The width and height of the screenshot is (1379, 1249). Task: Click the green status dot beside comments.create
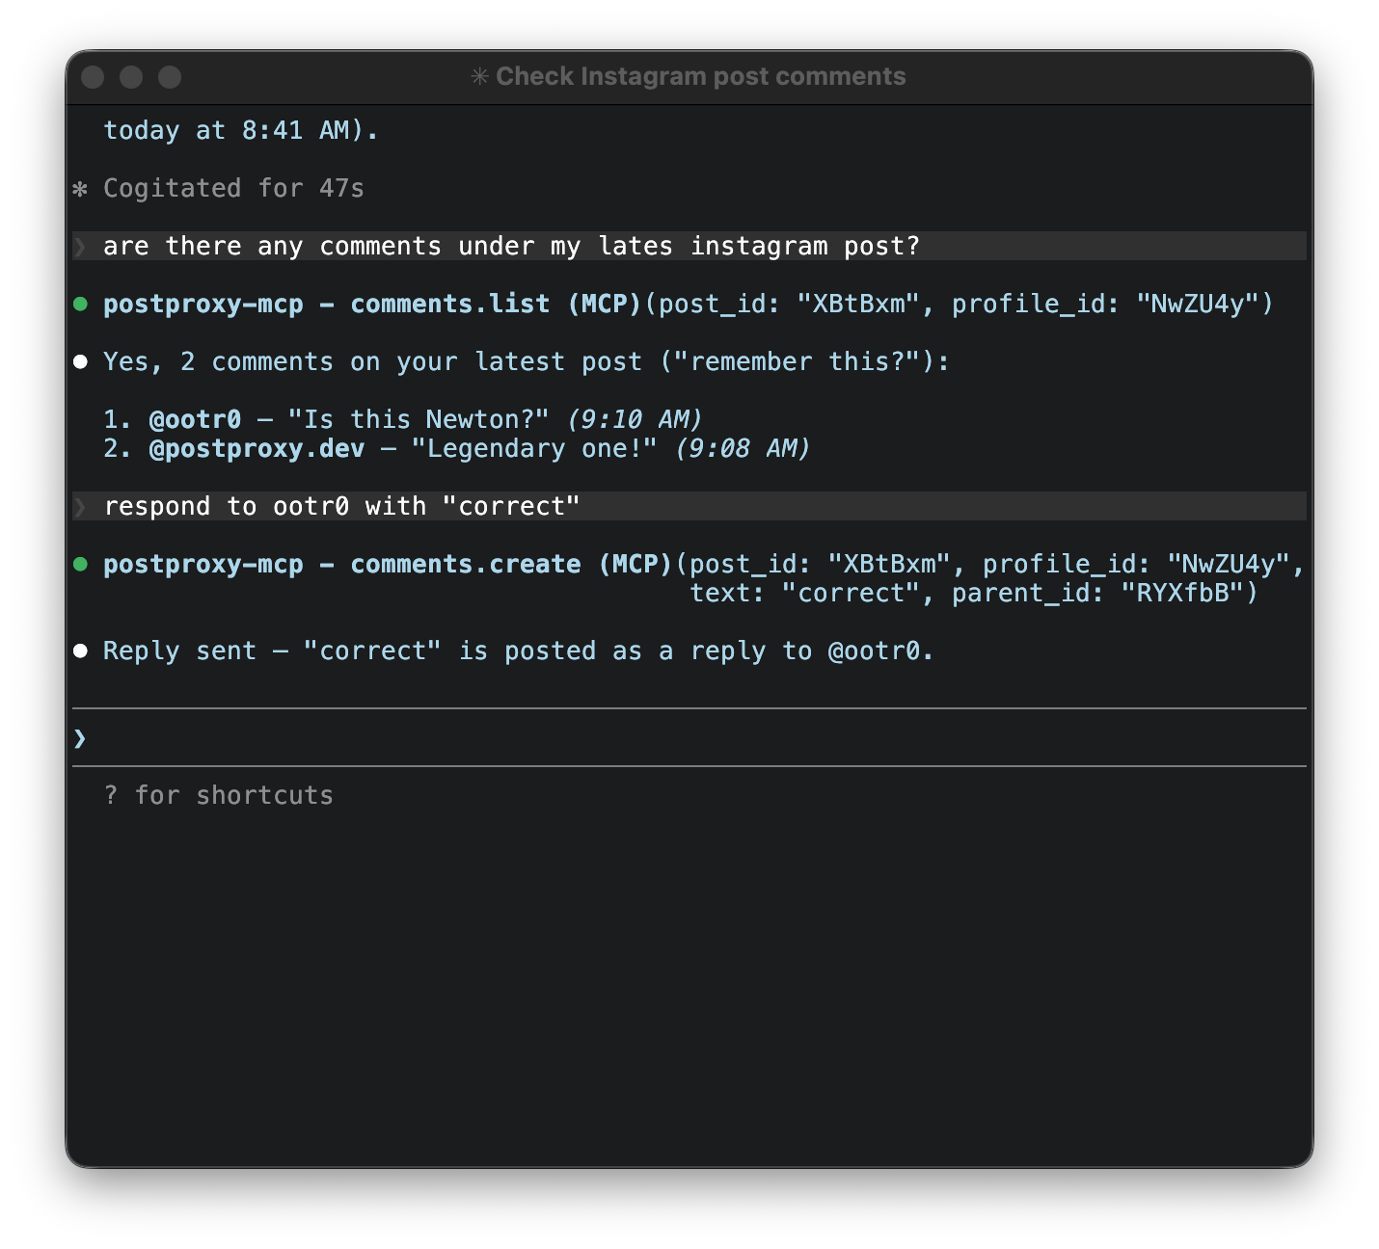click(81, 565)
